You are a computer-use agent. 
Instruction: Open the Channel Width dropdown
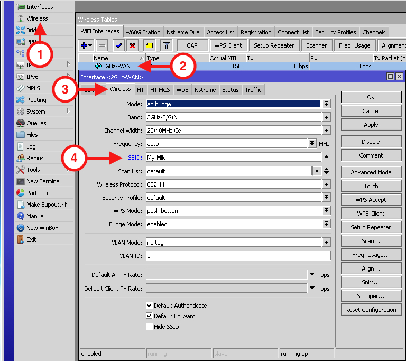point(327,130)
